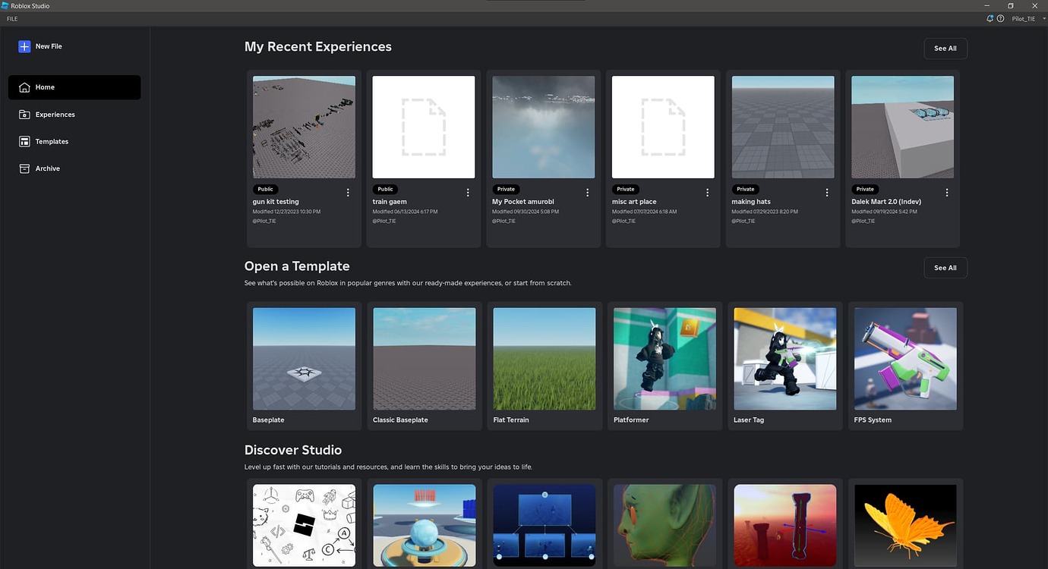1048x569 pixels.
Task: Open the Baseplate template
Action: 303,358
